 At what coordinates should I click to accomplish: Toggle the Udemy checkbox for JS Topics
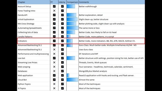63,88
